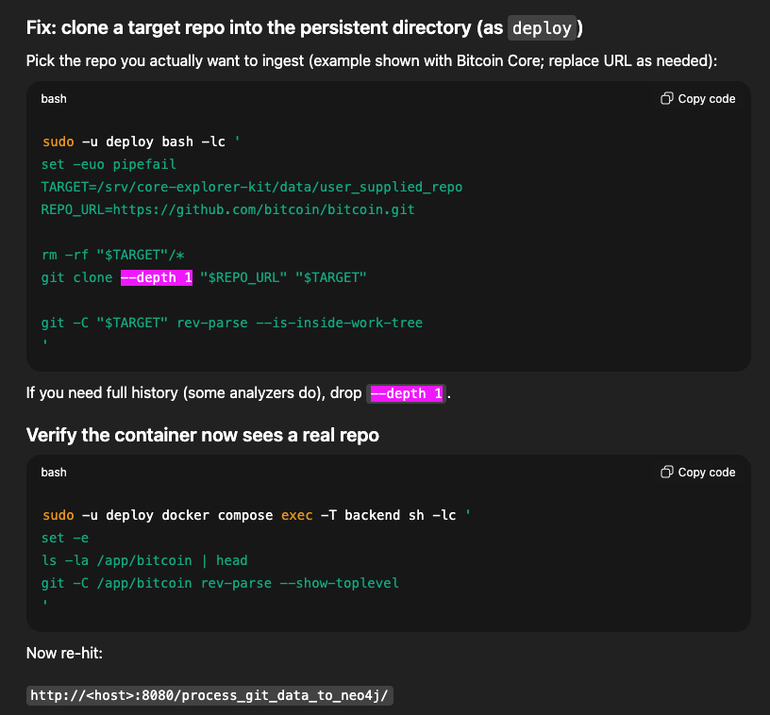The height and width of the screenshot is (715, 770).
Task: Click the 'bash' label of the second code block
Action: tap(54, 473)
